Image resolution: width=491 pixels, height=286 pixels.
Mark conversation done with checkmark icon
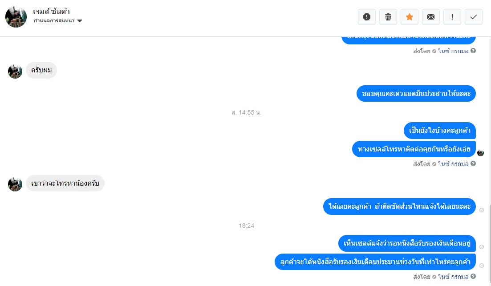coord(474,17)
